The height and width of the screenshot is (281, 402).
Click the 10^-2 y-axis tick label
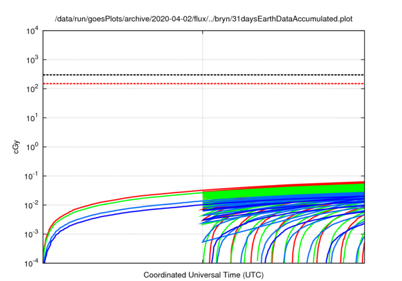(x=32, y=206)
